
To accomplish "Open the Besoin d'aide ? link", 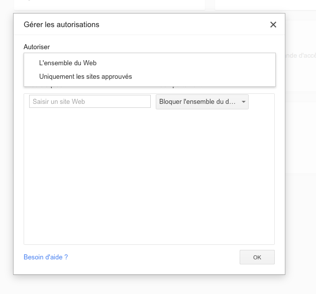I will [46, 257].
